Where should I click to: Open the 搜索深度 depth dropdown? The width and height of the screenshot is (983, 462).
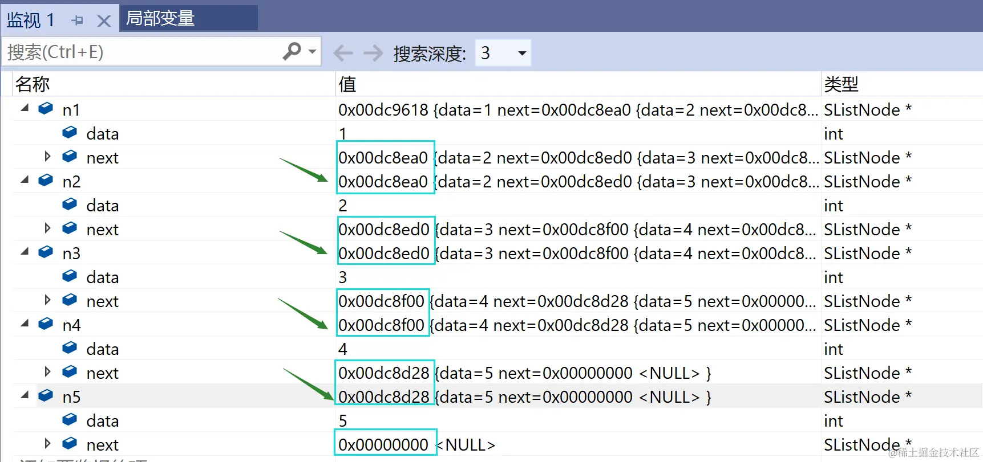[503, 53]
